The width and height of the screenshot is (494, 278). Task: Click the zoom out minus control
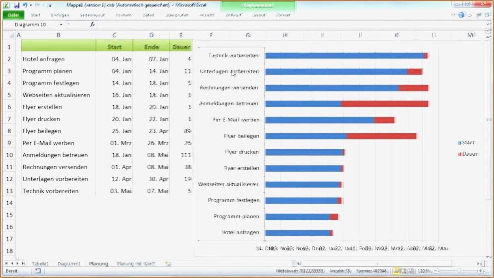coord(435,271)
